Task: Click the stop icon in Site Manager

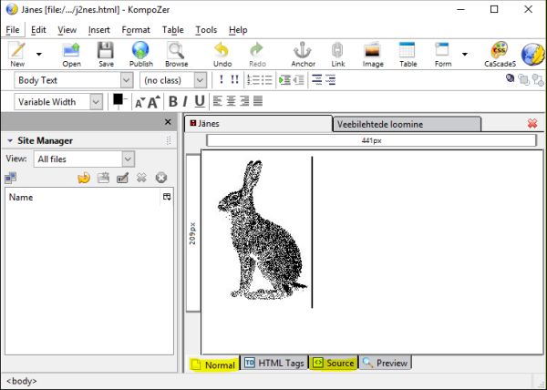Action: click(161, 178)
